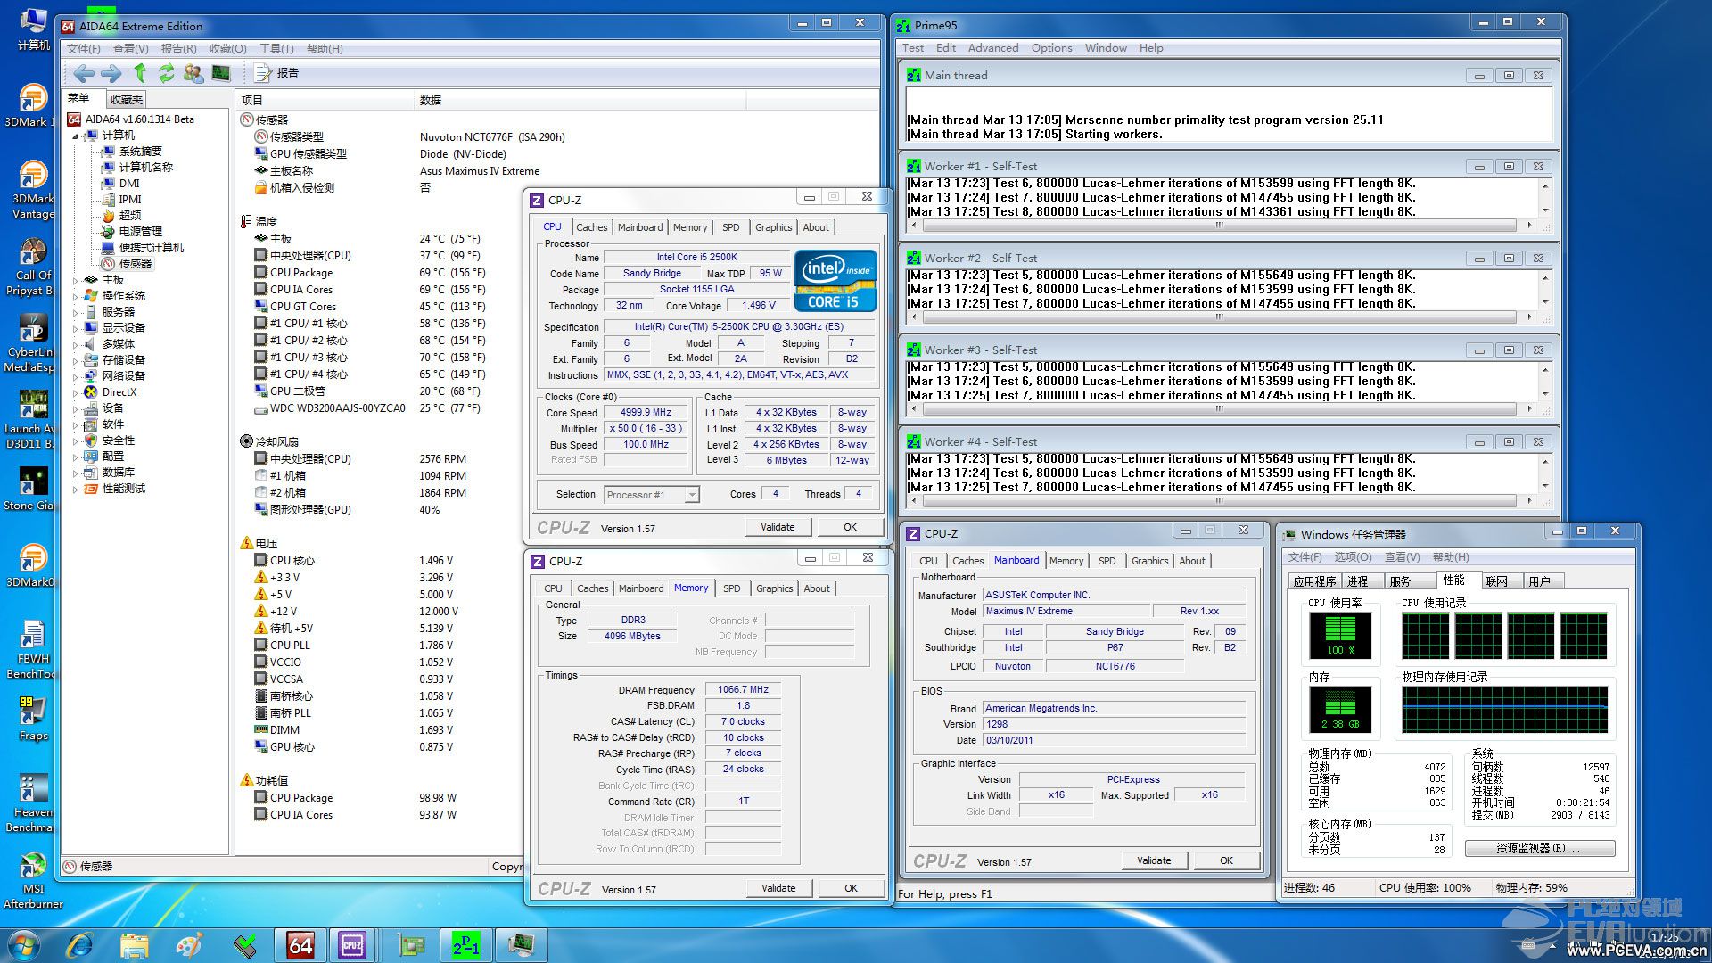Switch to the Caches tab in top CPU-Z
The width and height of the screenshot is (1712, 963).
[591, 227]
